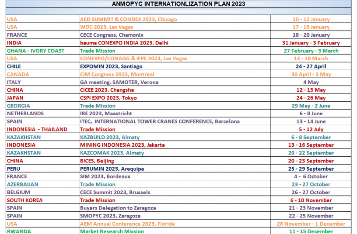This screenshot has width=357, height=234.
Task: Select 'SIM 2023, Bordeaux' event cell
Action: point(175,176)
